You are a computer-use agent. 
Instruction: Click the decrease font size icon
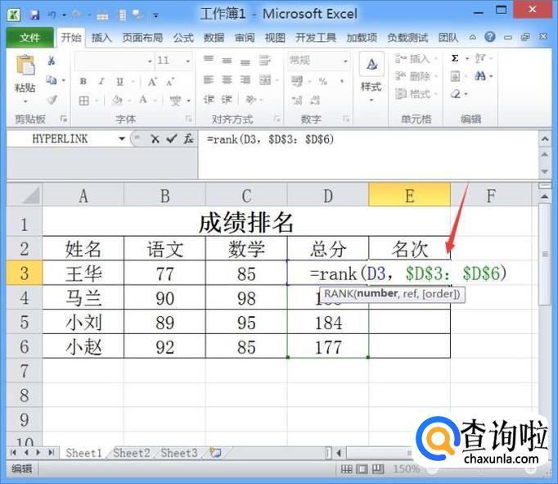coord(169,82)
